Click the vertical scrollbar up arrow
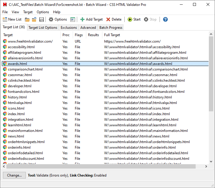 pos(211,34)
